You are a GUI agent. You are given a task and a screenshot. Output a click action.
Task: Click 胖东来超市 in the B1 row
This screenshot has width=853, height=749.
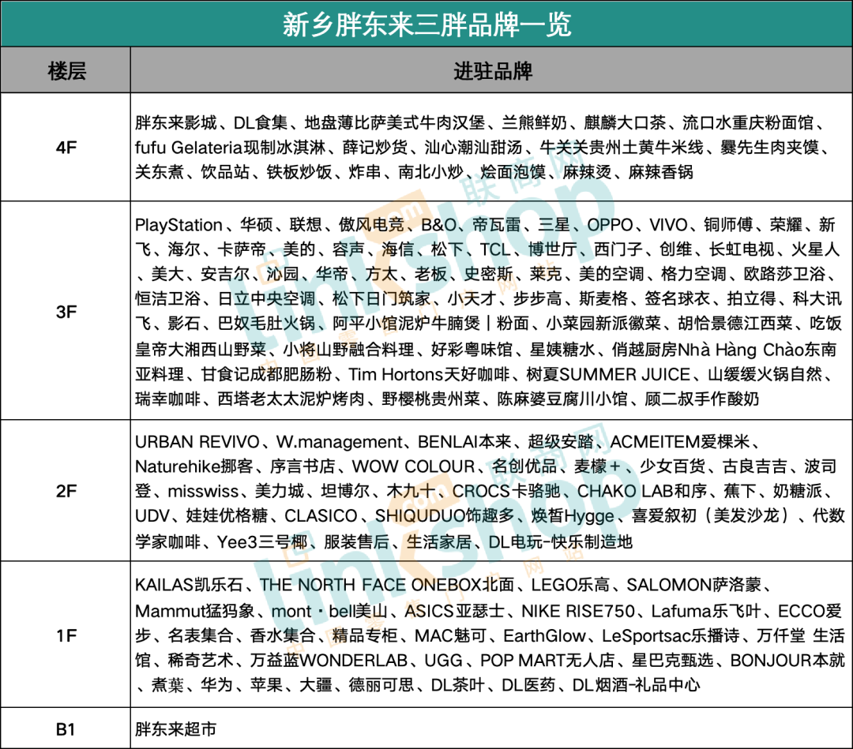175,728
